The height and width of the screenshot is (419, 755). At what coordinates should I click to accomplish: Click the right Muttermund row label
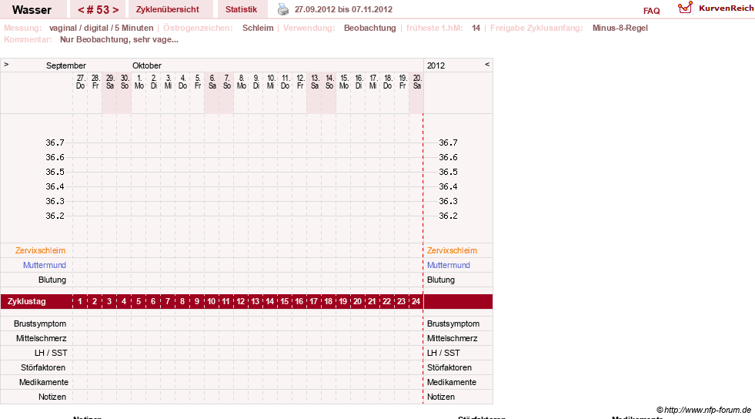pyautogui.click(x=448, y=265)
